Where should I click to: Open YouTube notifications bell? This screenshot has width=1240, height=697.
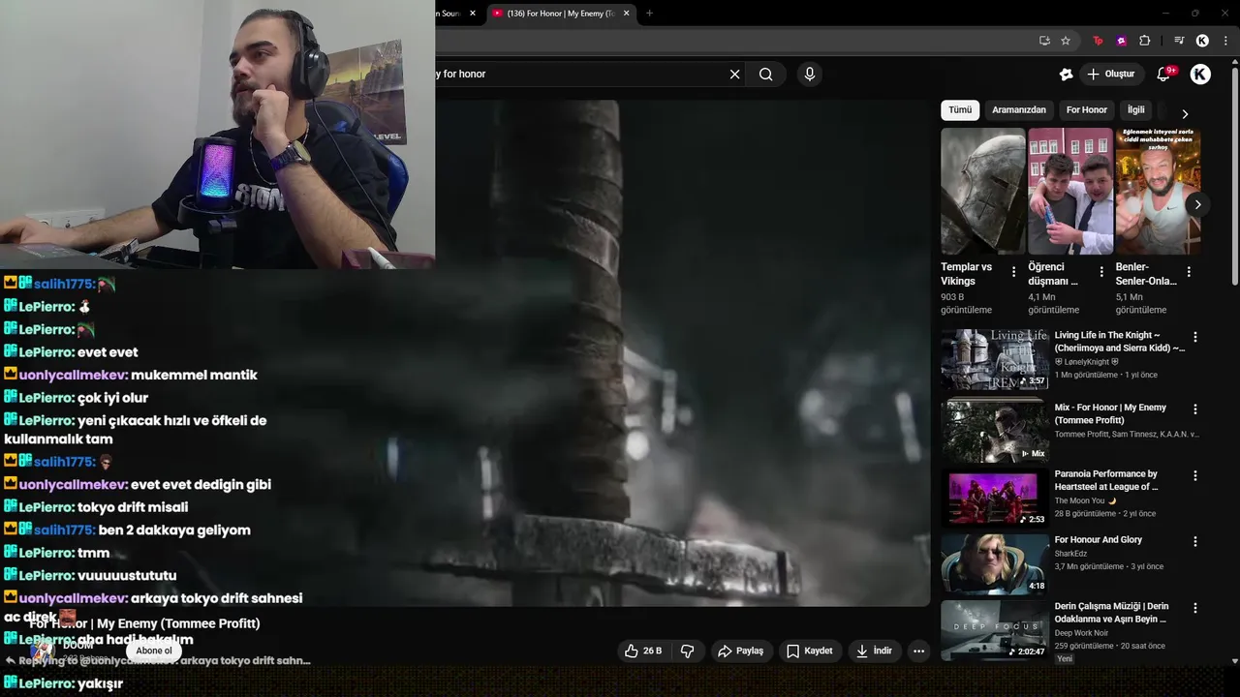click(x=1164, y=75)
